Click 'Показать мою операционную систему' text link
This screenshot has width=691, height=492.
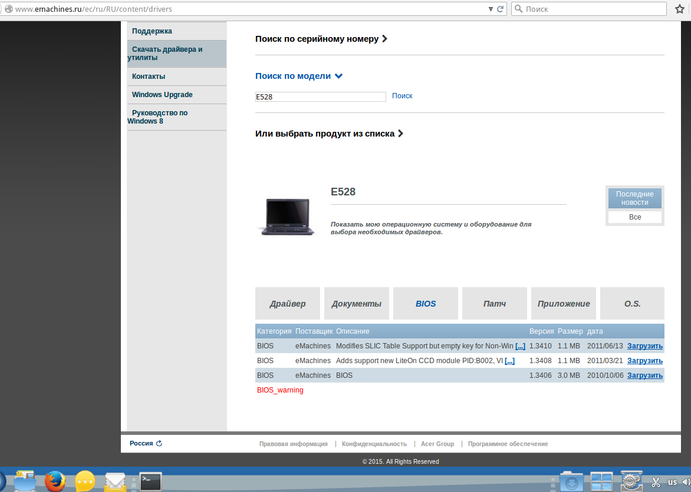(x=431, y=228)
